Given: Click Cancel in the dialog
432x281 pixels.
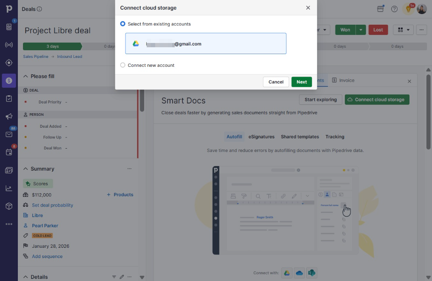Looking at the screenshot, I should tap(276, 82).
